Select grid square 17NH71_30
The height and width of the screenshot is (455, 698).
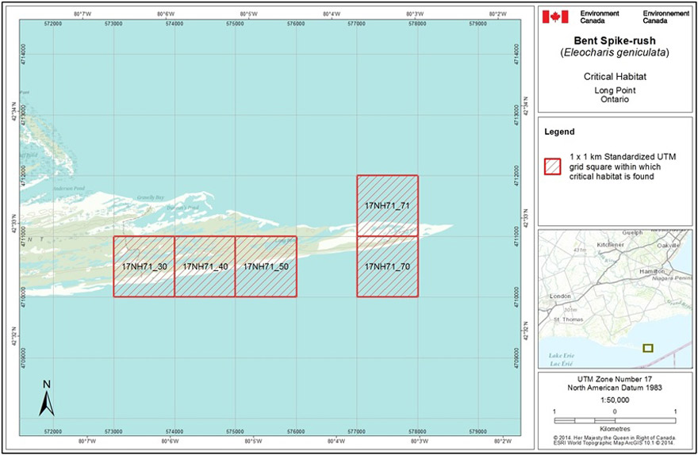[144, 266]
